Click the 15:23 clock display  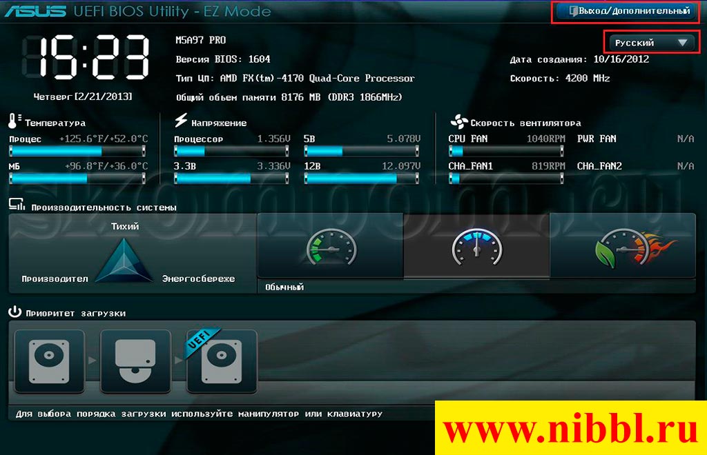click(86, 57)
